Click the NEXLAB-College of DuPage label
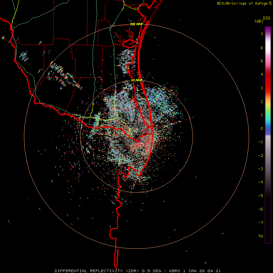 [x=242, y=3]
